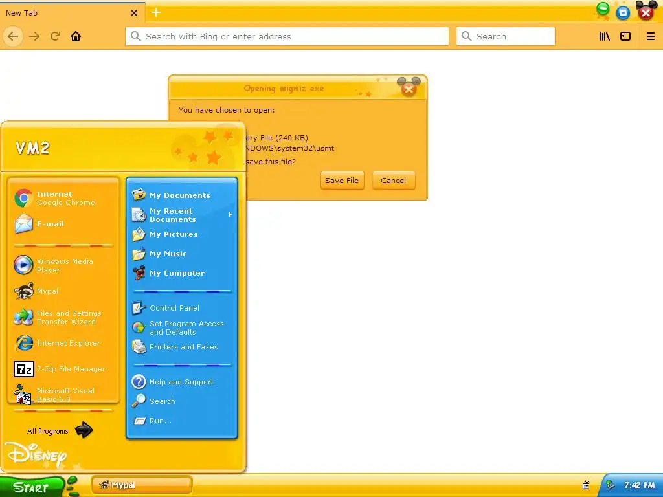Image resolution: width=663 pixels, height=497 pixels.
Task: Close the Opening migwiz.exe dialog
Action: [409, 88]
